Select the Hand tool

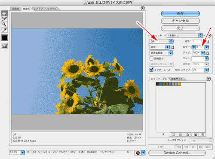[x=4, y=13]
